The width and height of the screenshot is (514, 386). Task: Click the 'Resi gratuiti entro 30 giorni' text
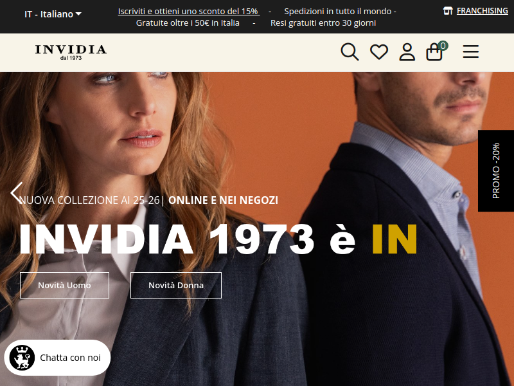(323, 23)
